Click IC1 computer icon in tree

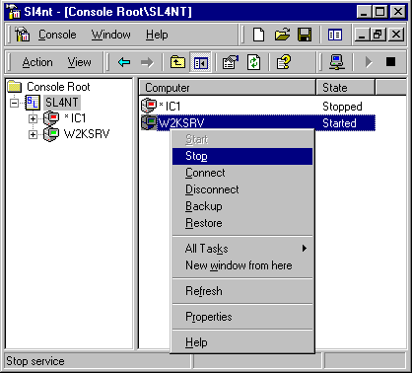[51, 118]
